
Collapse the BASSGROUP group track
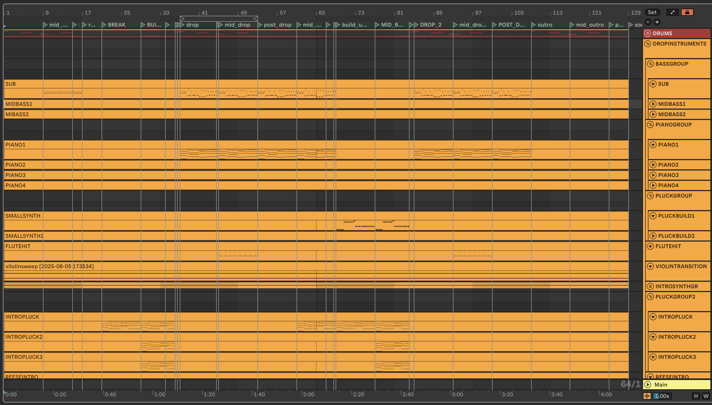(650, 64)
